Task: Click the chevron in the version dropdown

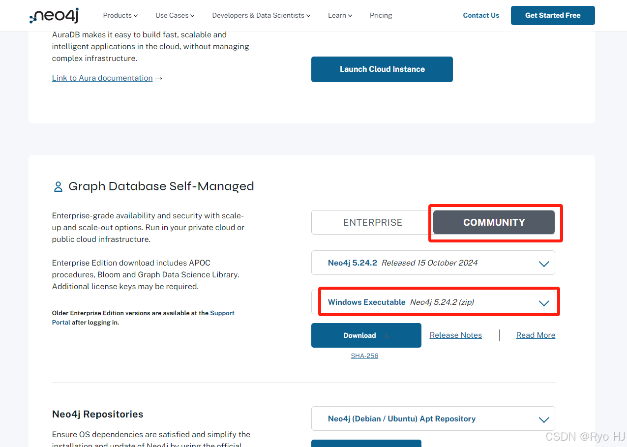Action: (544, 264)
